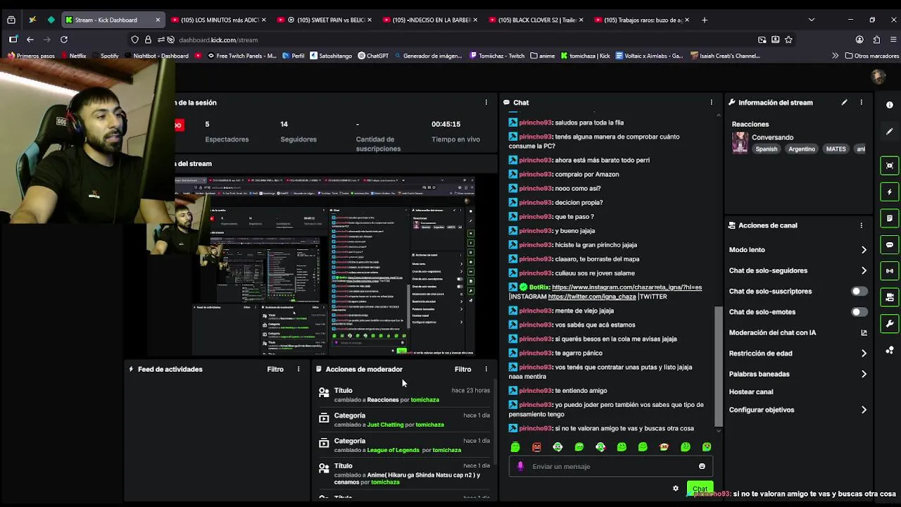This screenshot has width=901, height=507.
Task: Click the wrench sidebar icon
Action: tap(890, 324)
